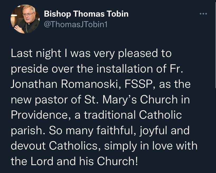Click the word preside in the tweet
The image size is (216, 173).
(30, 69)
